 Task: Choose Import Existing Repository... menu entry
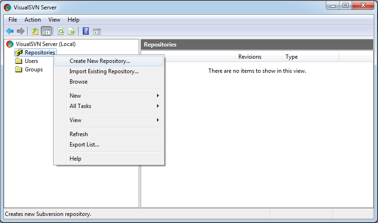point(109,71)
